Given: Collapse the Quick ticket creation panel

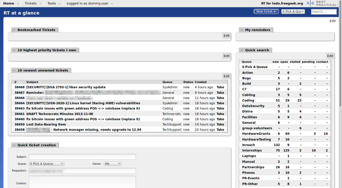Looking at the screenshot, I should tap(14, 145).
